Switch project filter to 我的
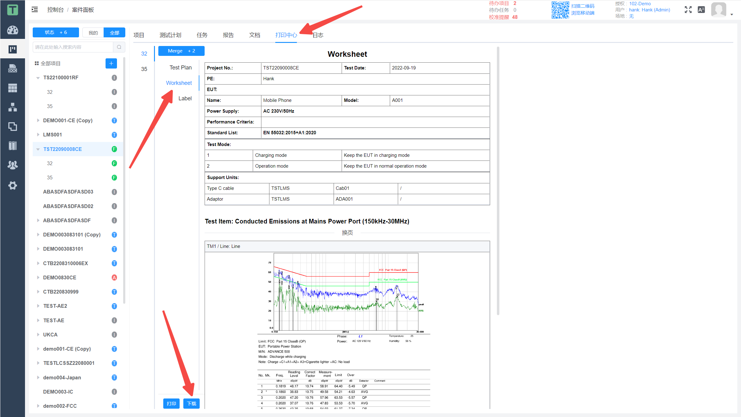The width and height of the screenshot is (741, 417). point(93,33)
